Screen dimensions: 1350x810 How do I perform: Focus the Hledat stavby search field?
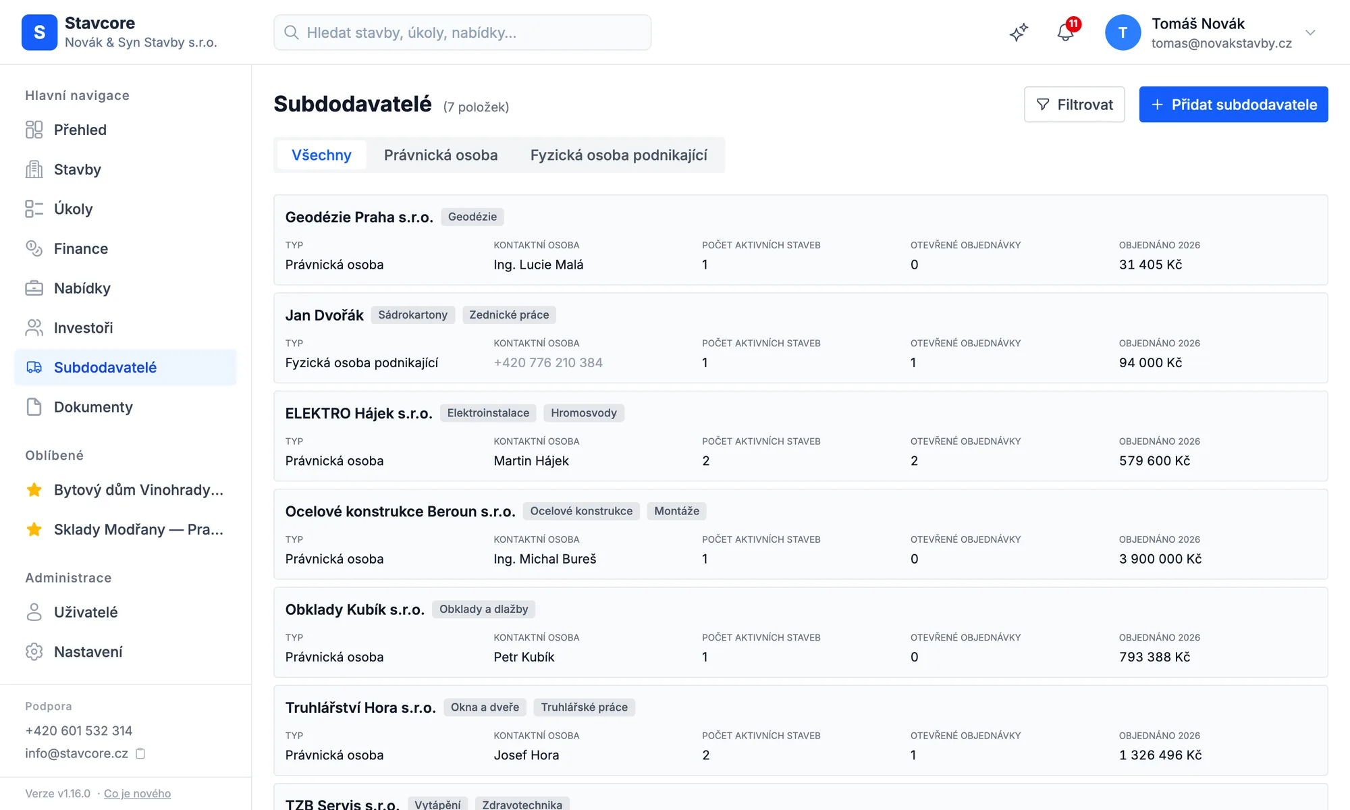coord(462,32)
